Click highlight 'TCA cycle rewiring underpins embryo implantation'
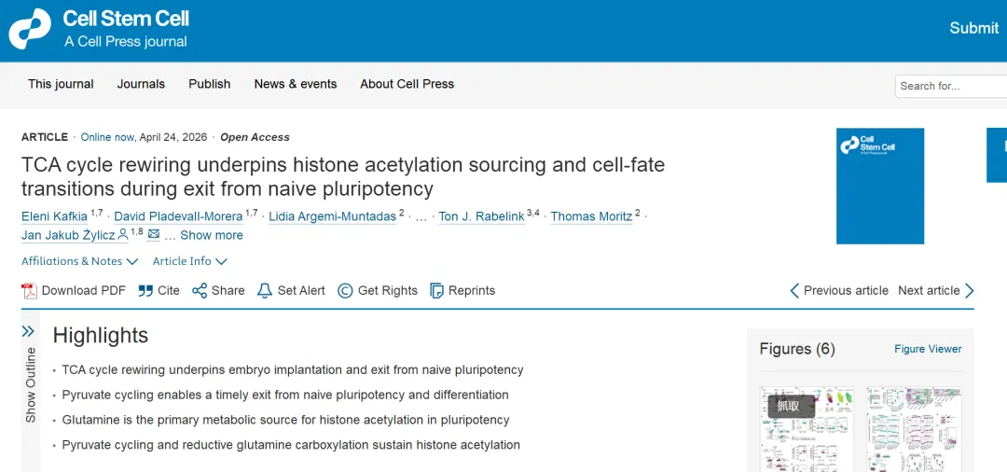Viewport: 1007px width, 472px height. click(x=293, y=370)
